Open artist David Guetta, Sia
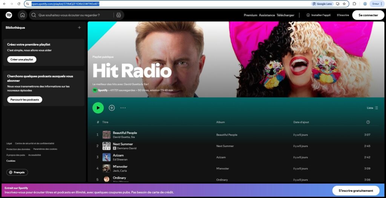Viewport: 386px width, 198px height. pos(124,137)
